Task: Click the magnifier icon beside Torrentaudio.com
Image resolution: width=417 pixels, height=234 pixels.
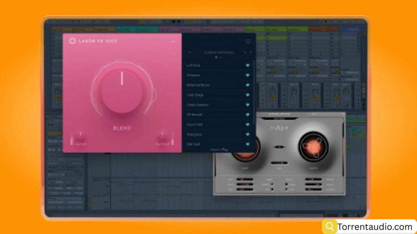Action: [x=329, y=226]
